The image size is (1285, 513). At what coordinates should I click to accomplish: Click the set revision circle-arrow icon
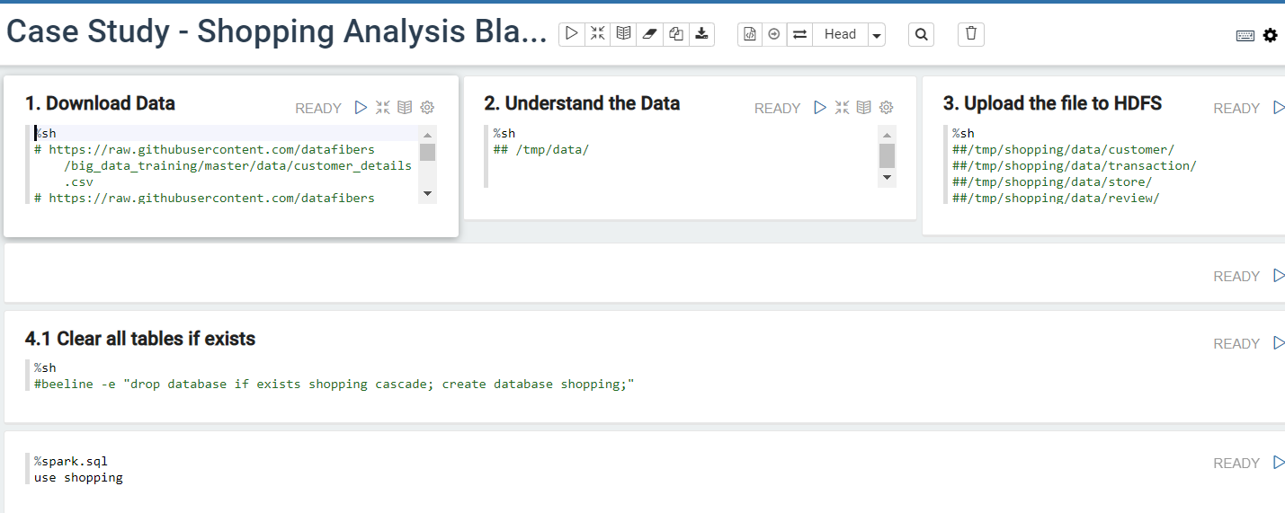pos(774,34)
